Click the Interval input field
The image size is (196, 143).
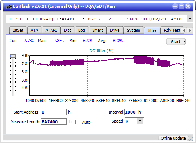[131, 112]
